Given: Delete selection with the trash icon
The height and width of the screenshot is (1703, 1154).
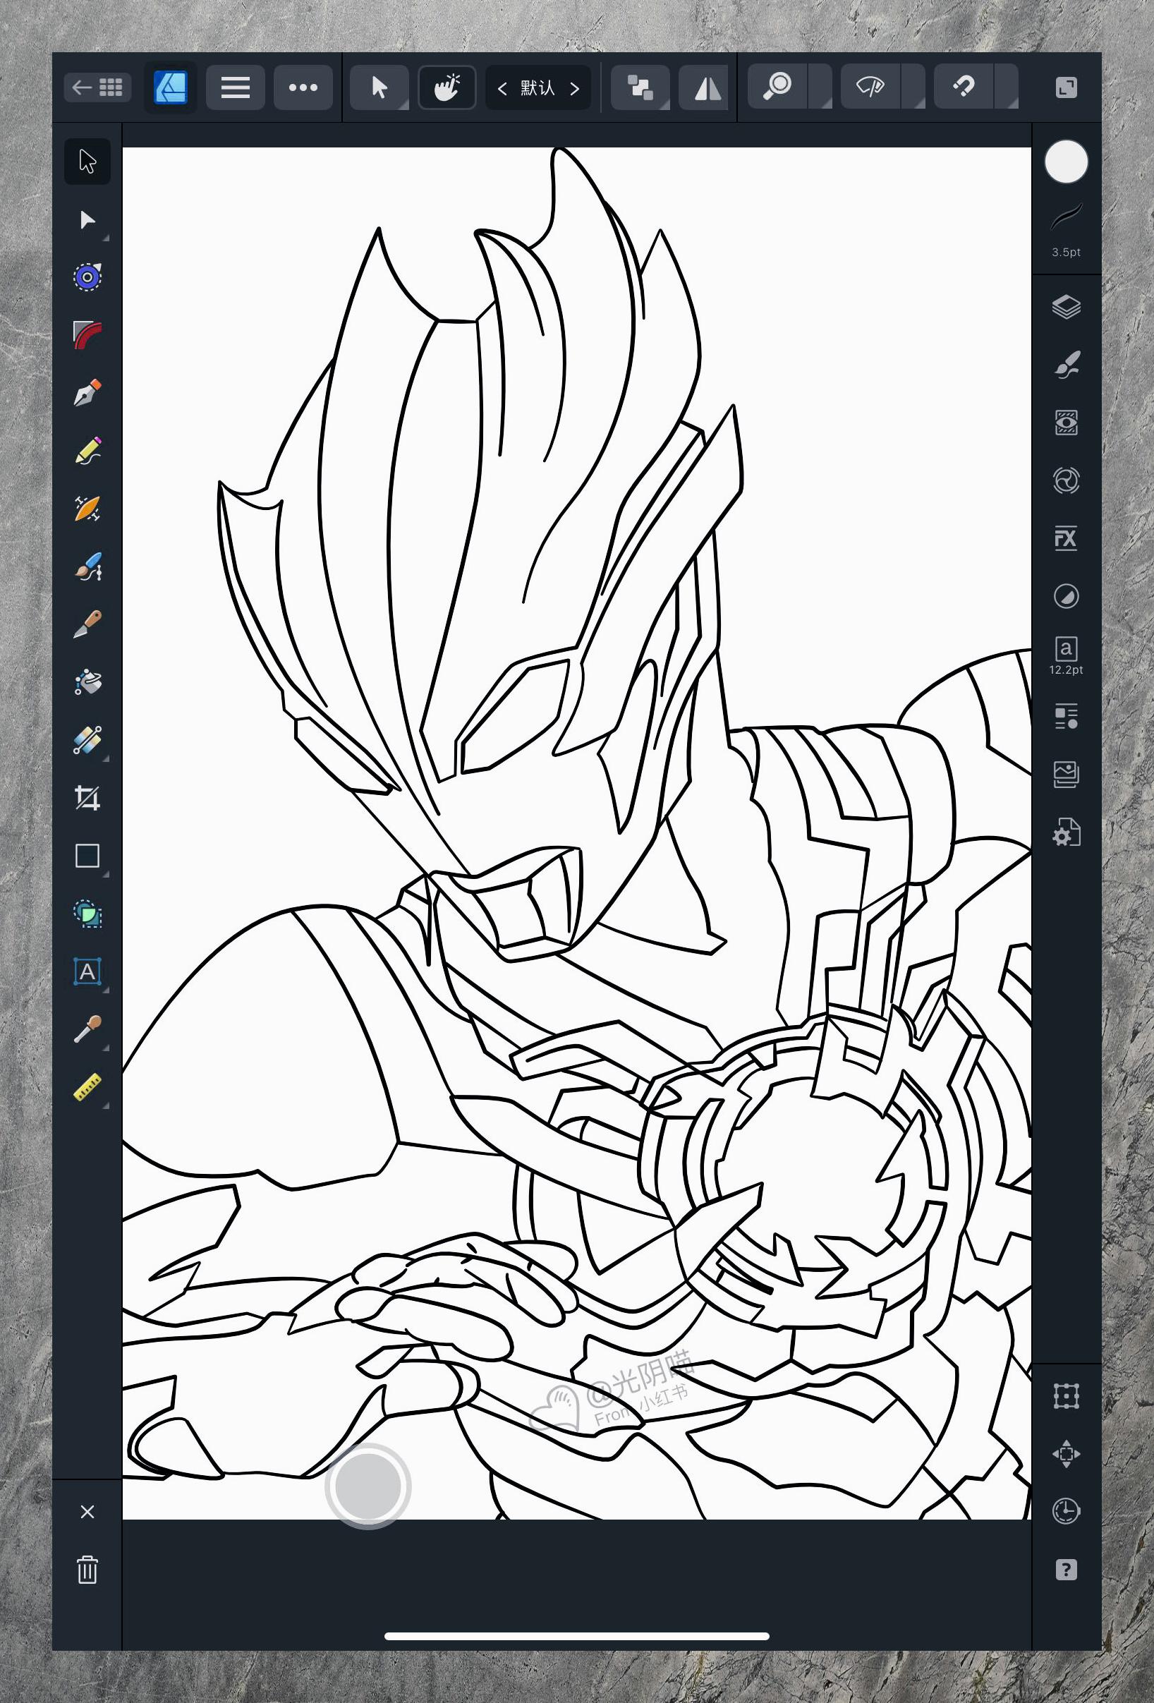Looking at the screenshot, I should (87, 1570).
